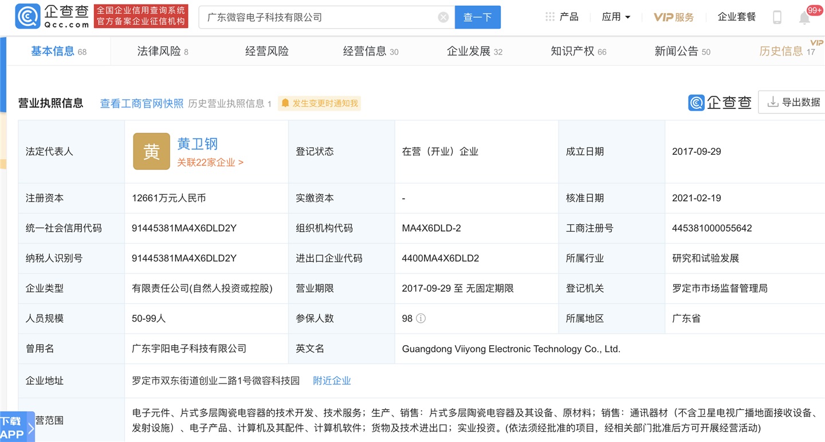The width and height of the screenshot is (825, 442).
Task: Select English name Guangdong Viiyong Electronic Technology
Action: point(511,349)
